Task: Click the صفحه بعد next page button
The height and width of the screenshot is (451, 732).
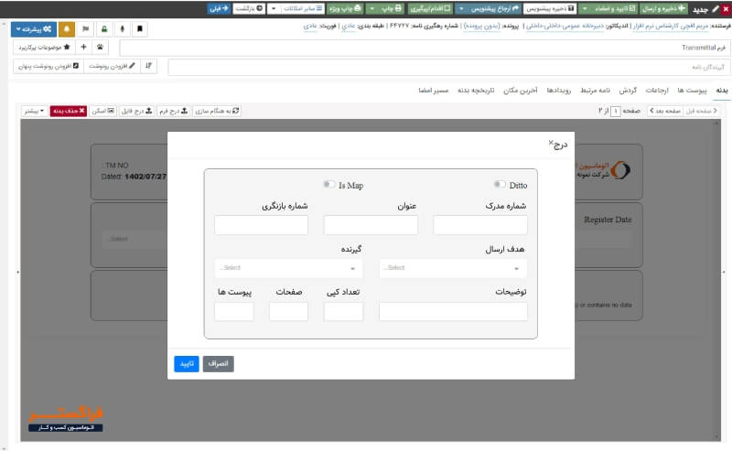Action: pyautogui.click(x=666, y=111)
